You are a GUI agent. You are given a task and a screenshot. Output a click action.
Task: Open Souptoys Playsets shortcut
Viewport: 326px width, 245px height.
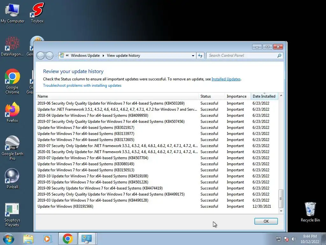[12, 215]
